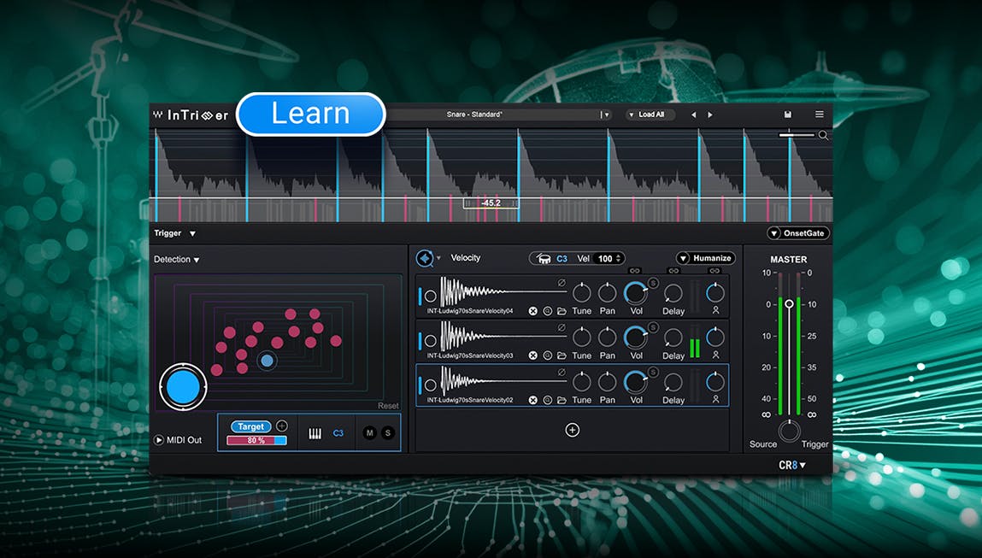Click the blue C3 note next to drum icon

click(562, 259)
